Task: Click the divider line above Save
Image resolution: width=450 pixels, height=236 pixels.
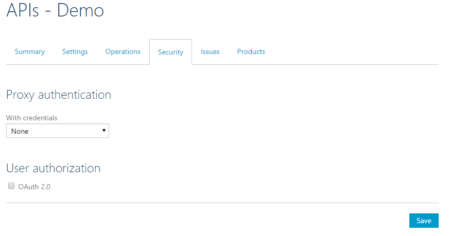Action: pyautogui.click(x=222, y=203)
